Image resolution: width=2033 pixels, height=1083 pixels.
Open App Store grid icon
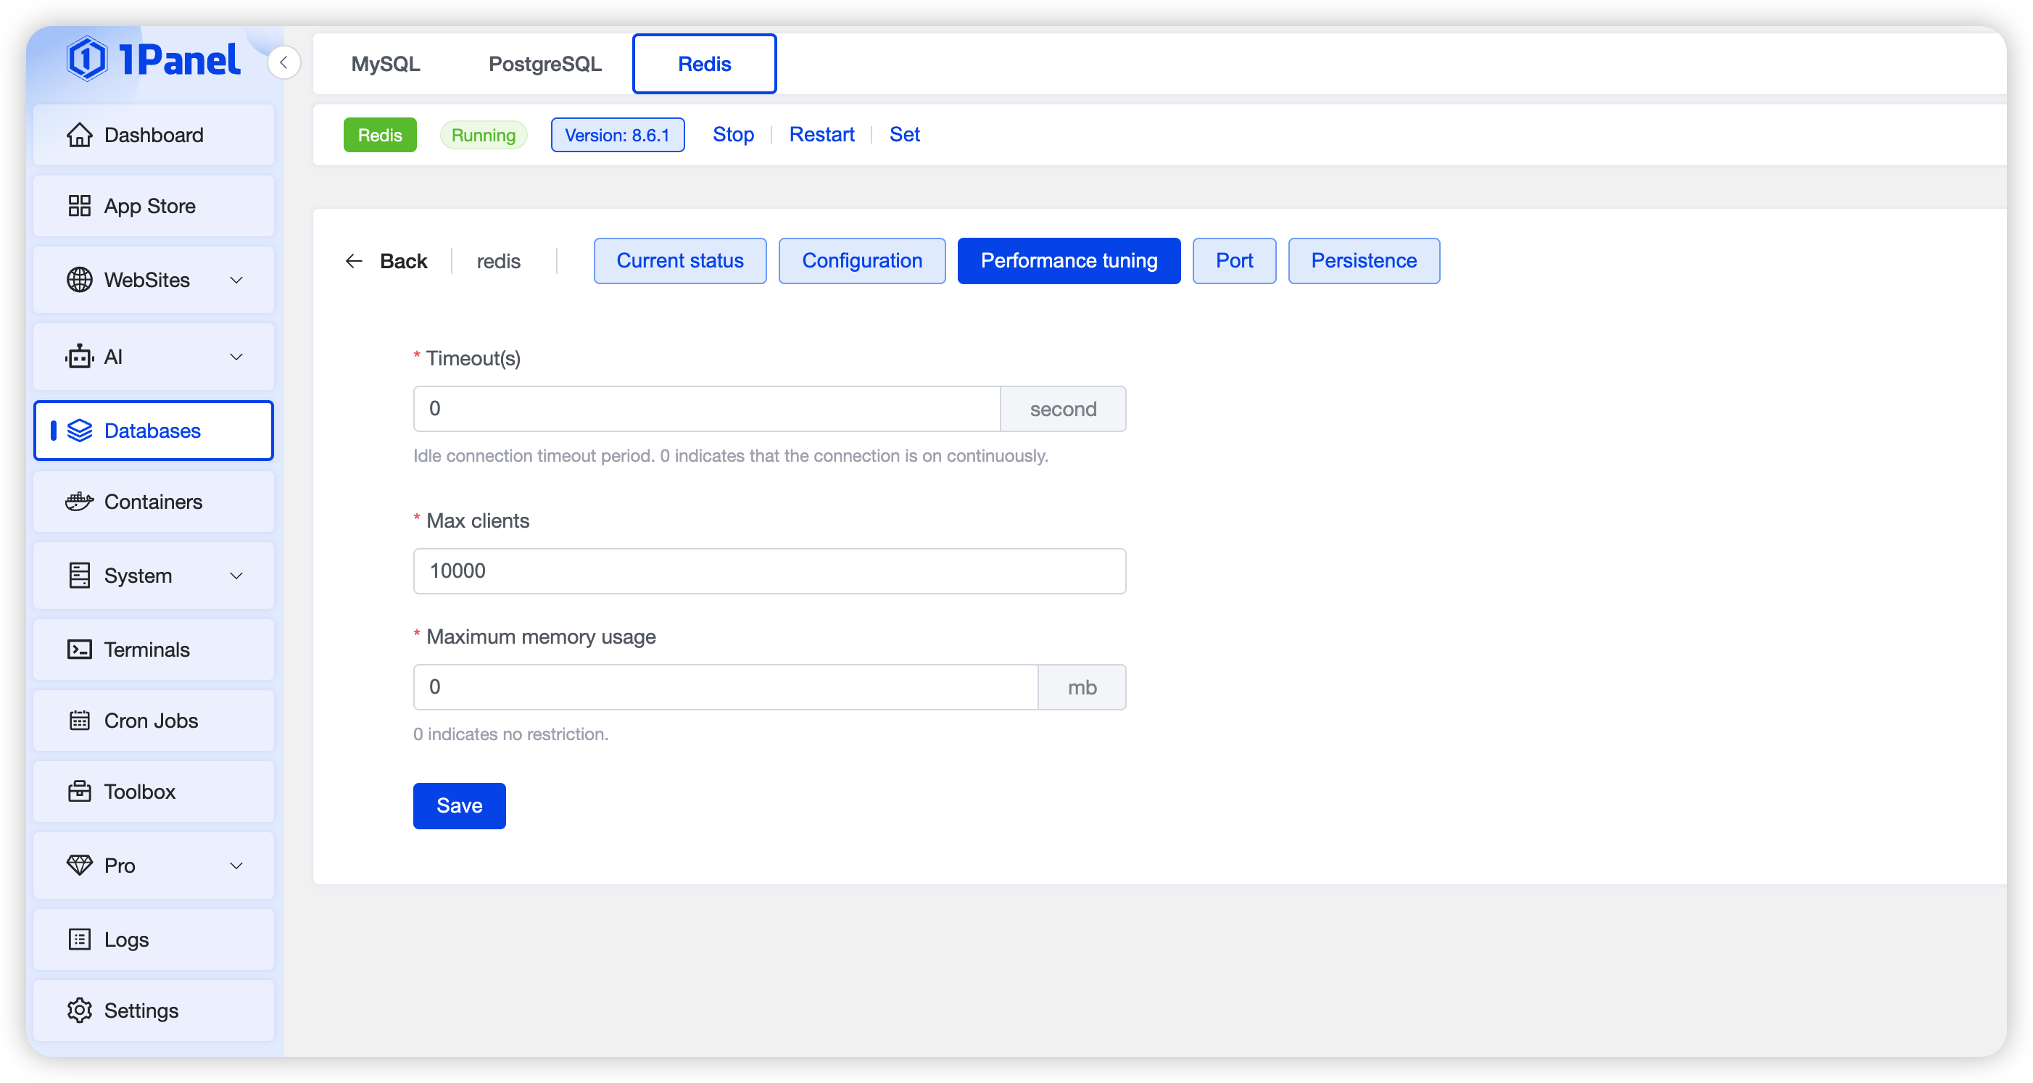(x=79, y=206)
